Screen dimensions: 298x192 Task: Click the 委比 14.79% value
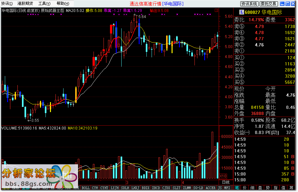tap(256, 20)
